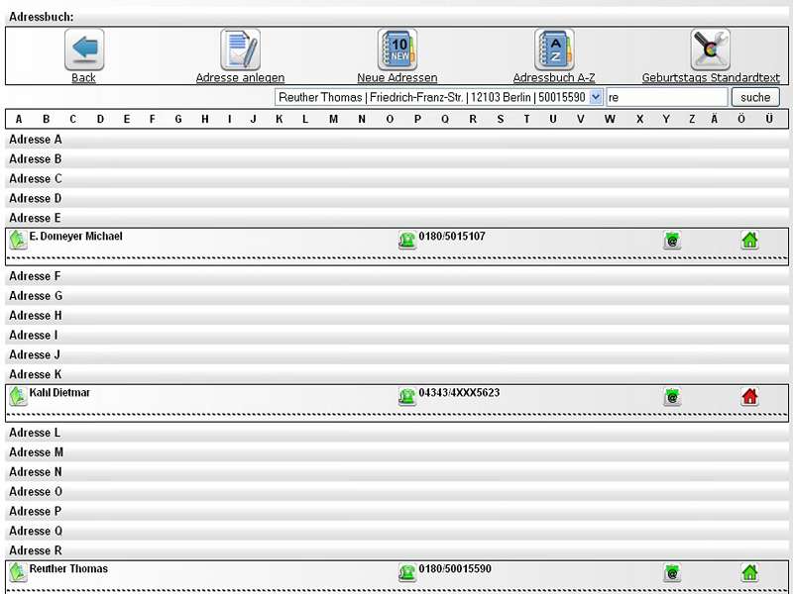Expand the address selection dropdown
793x594 pixels.
(595, 97)
